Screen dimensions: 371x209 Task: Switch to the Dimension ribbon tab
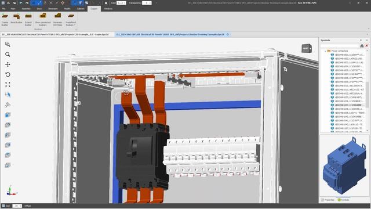click(x=53, y=9)
